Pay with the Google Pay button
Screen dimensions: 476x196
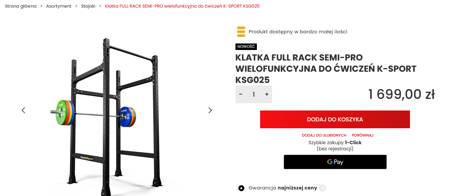[335, 162]
